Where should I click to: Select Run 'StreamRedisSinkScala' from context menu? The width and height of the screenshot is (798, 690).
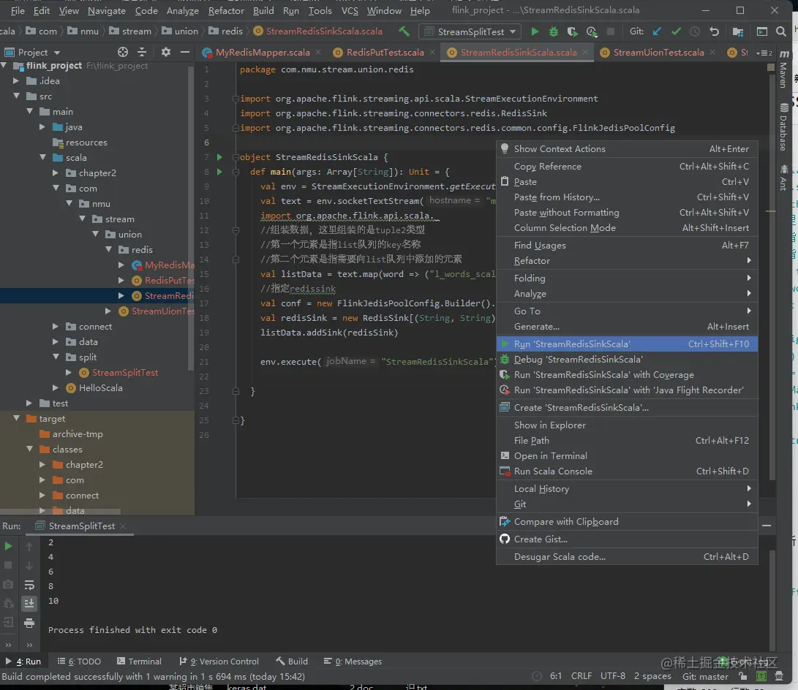[627, 344]
